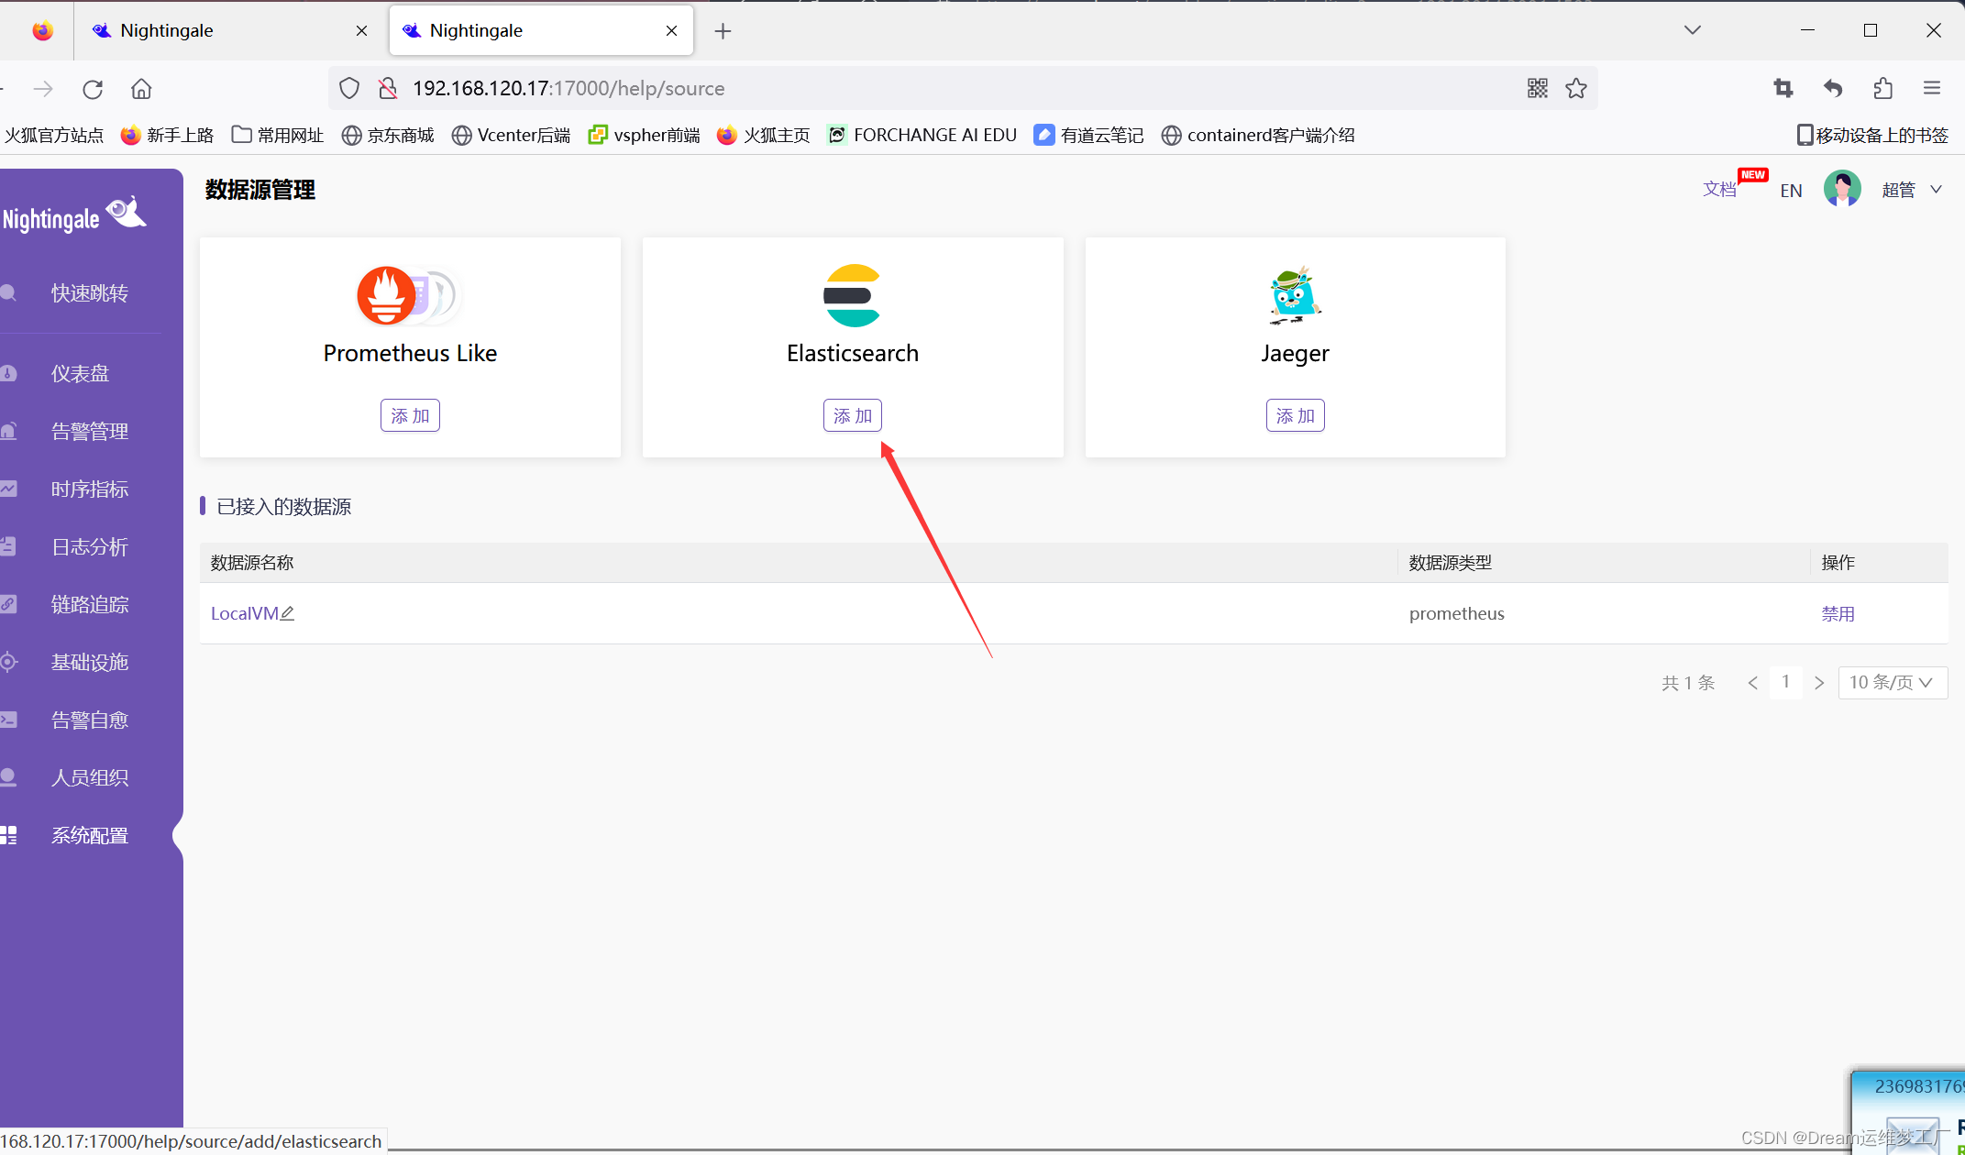Disable the LocalVM datasource via 禁用
This screenshot has height=1155, width=1965.
pyautogui.click(x=1838, y=613)
